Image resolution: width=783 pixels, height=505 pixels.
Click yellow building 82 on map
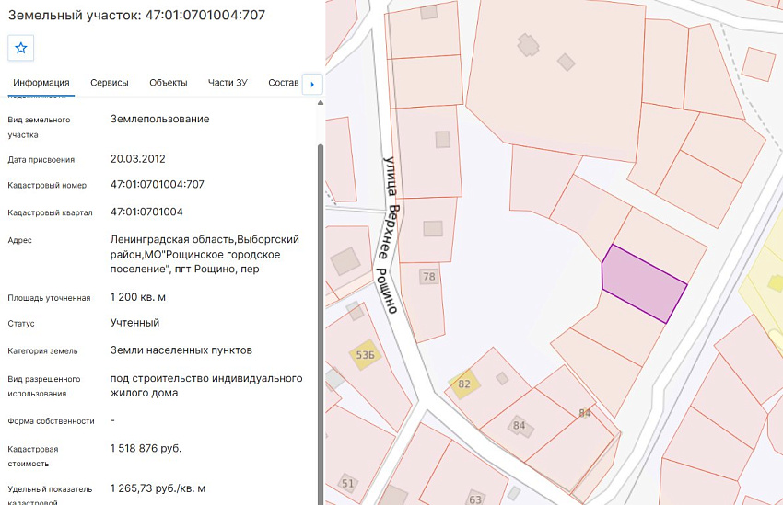point(464,384)
